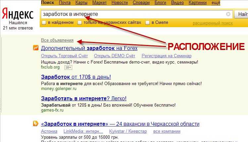The width and height of the screenshot is (248, 142).
Task: Open 'Заработок от 170$ в день!' ad
Action: click(x=76, y=77)
